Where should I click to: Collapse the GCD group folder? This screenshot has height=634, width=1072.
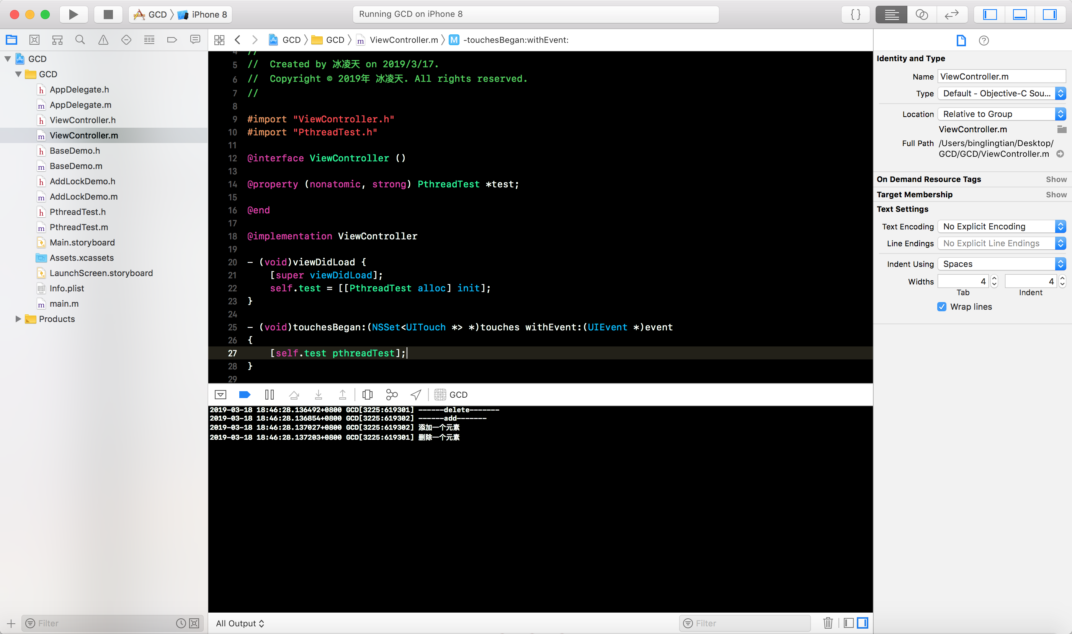tap(18, 74)
